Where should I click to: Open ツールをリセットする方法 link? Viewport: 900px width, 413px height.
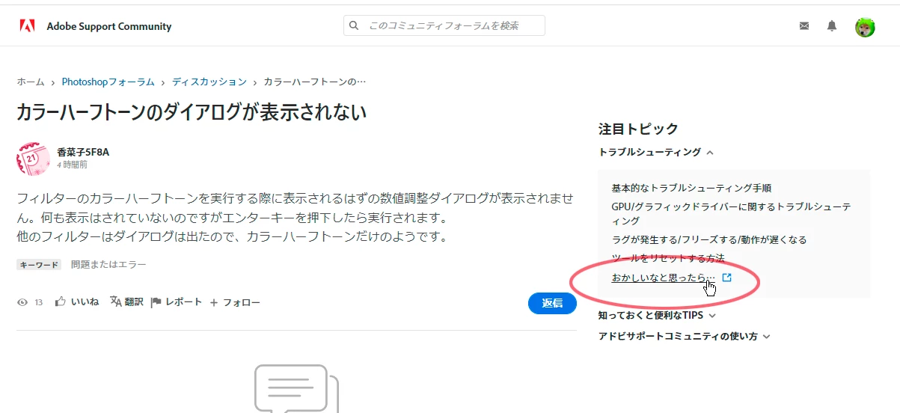[x=668, y=258]
